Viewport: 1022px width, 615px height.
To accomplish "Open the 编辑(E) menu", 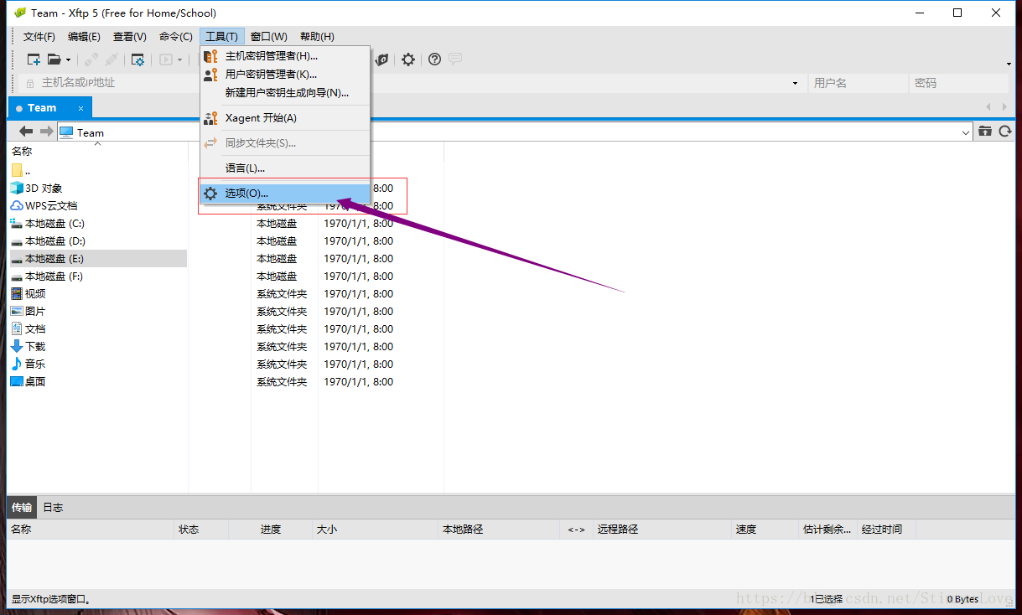I will tap(84, 37).
